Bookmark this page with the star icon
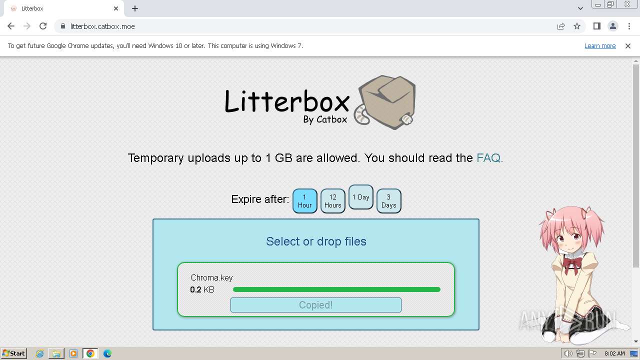The height and width of the screenshot is (360, 640). point(577,26)
